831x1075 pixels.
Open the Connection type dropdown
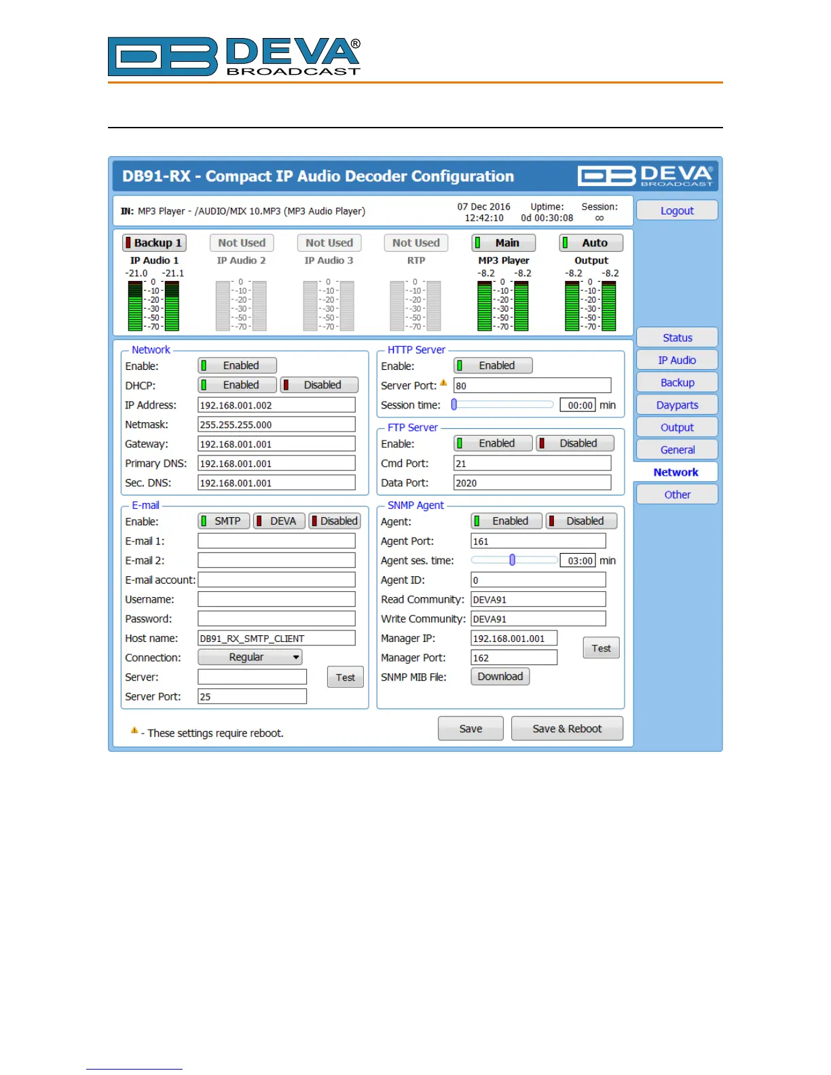pos(250,657)
